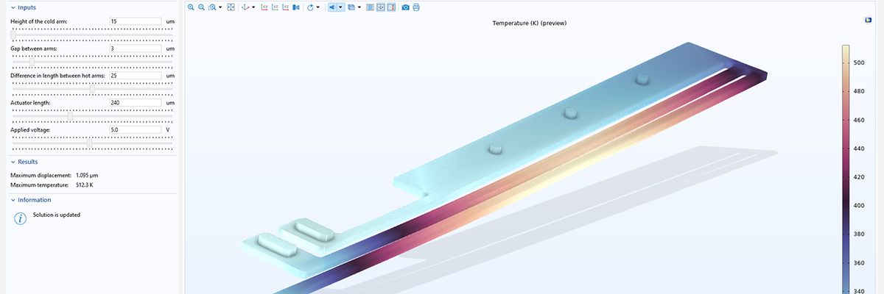Screen dimensions: 884x294
Task: Click the axis orientation view icon
Action: point(245,7)
